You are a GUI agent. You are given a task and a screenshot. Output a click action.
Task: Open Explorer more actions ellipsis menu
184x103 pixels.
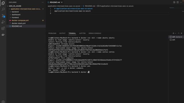tap(43, 2)
